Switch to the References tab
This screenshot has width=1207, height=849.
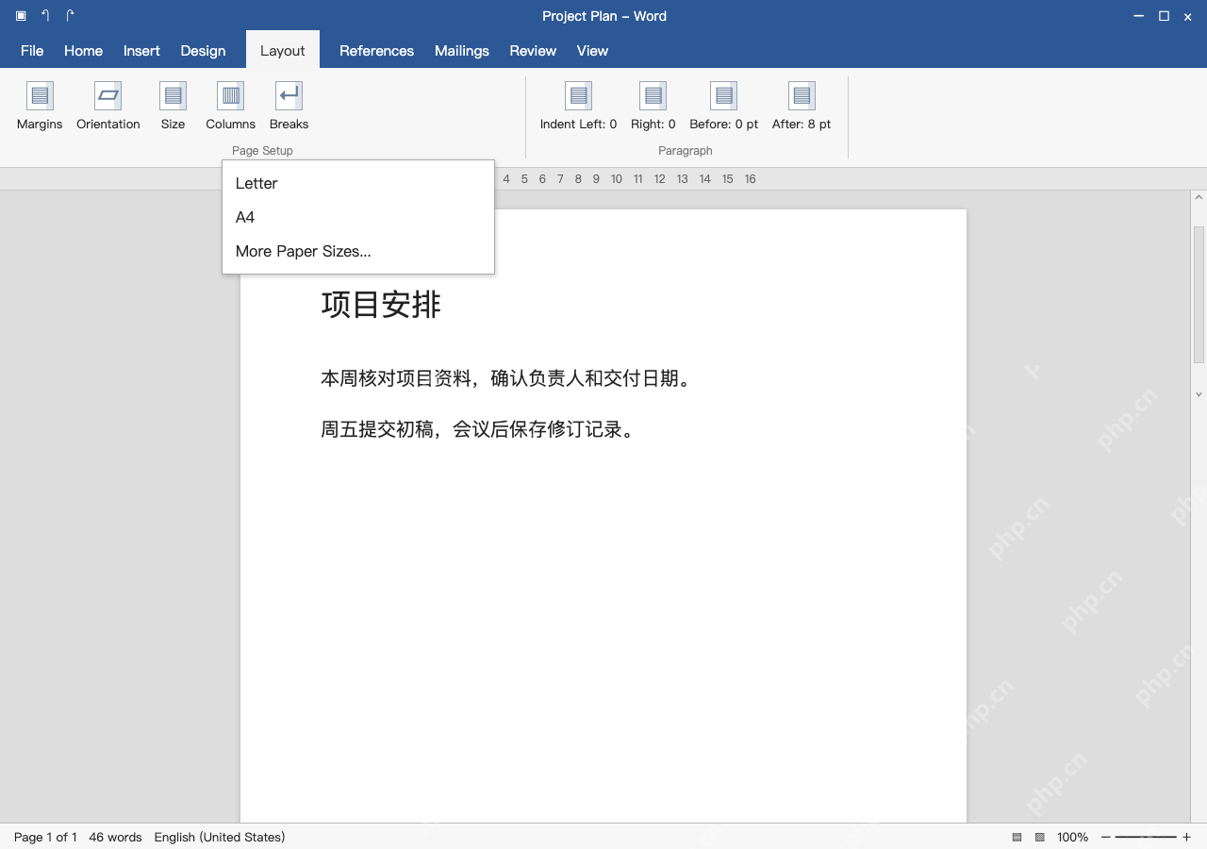coord(376,51)
